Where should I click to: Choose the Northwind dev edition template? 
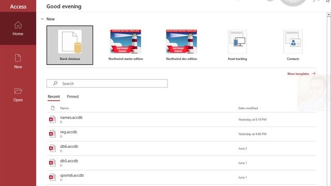pos(182,45)
